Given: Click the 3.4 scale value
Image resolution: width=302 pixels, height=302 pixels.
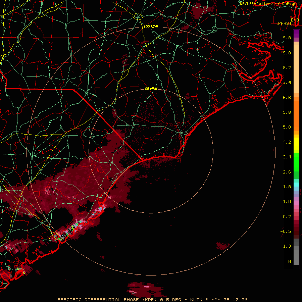Looking at the screenshot, I should (x=287, y=157).
